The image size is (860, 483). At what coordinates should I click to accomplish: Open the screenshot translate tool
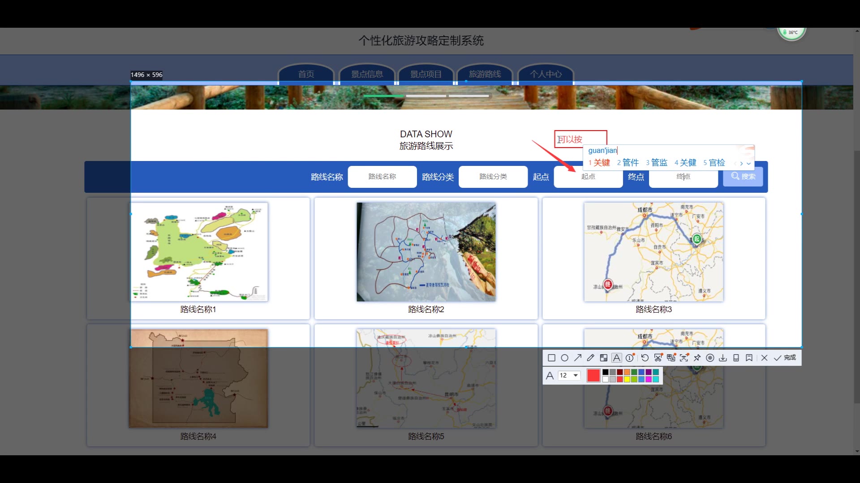[x=671, y=358]
